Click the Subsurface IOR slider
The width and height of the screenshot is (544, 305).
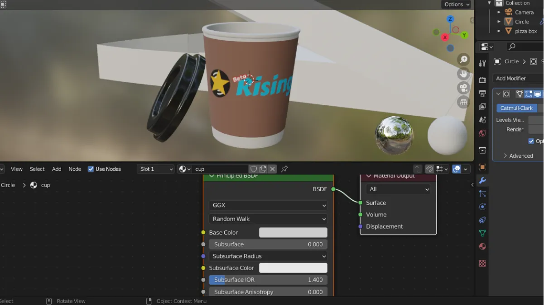click(x=268, y=280)
